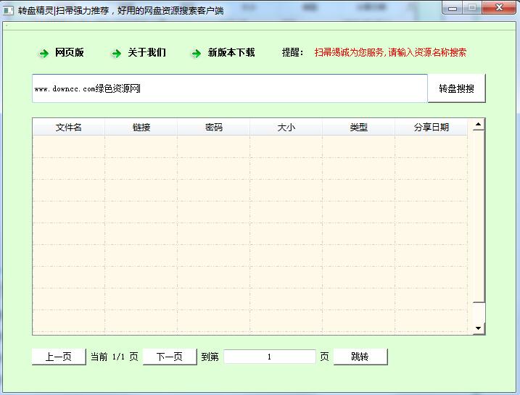
Task: Click the green arrow icon beside 关于我们
Action: pyautogui.click(x=116, y=53)
